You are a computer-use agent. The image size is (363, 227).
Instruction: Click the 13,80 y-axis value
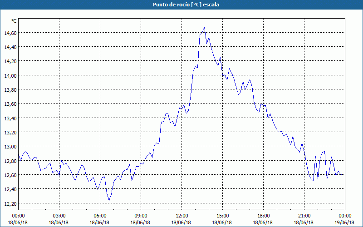[x=10, y=90]
